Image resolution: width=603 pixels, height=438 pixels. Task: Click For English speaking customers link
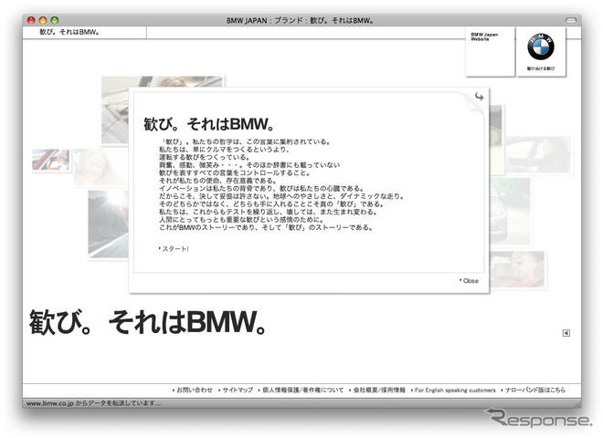coord(453,390)
